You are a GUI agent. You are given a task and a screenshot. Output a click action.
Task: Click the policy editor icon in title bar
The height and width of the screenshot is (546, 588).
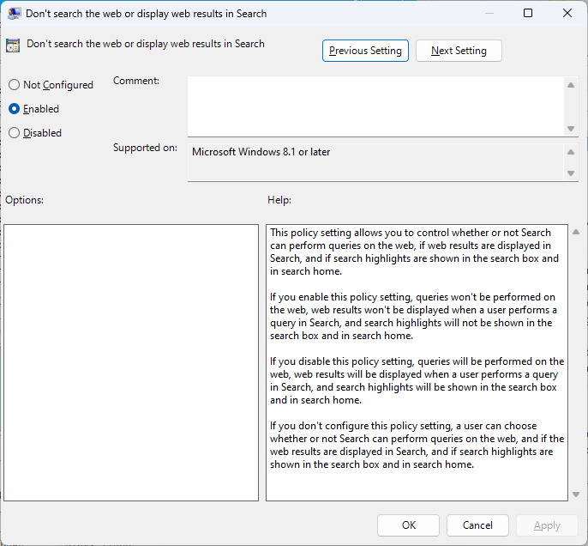(x=14, y=14)
